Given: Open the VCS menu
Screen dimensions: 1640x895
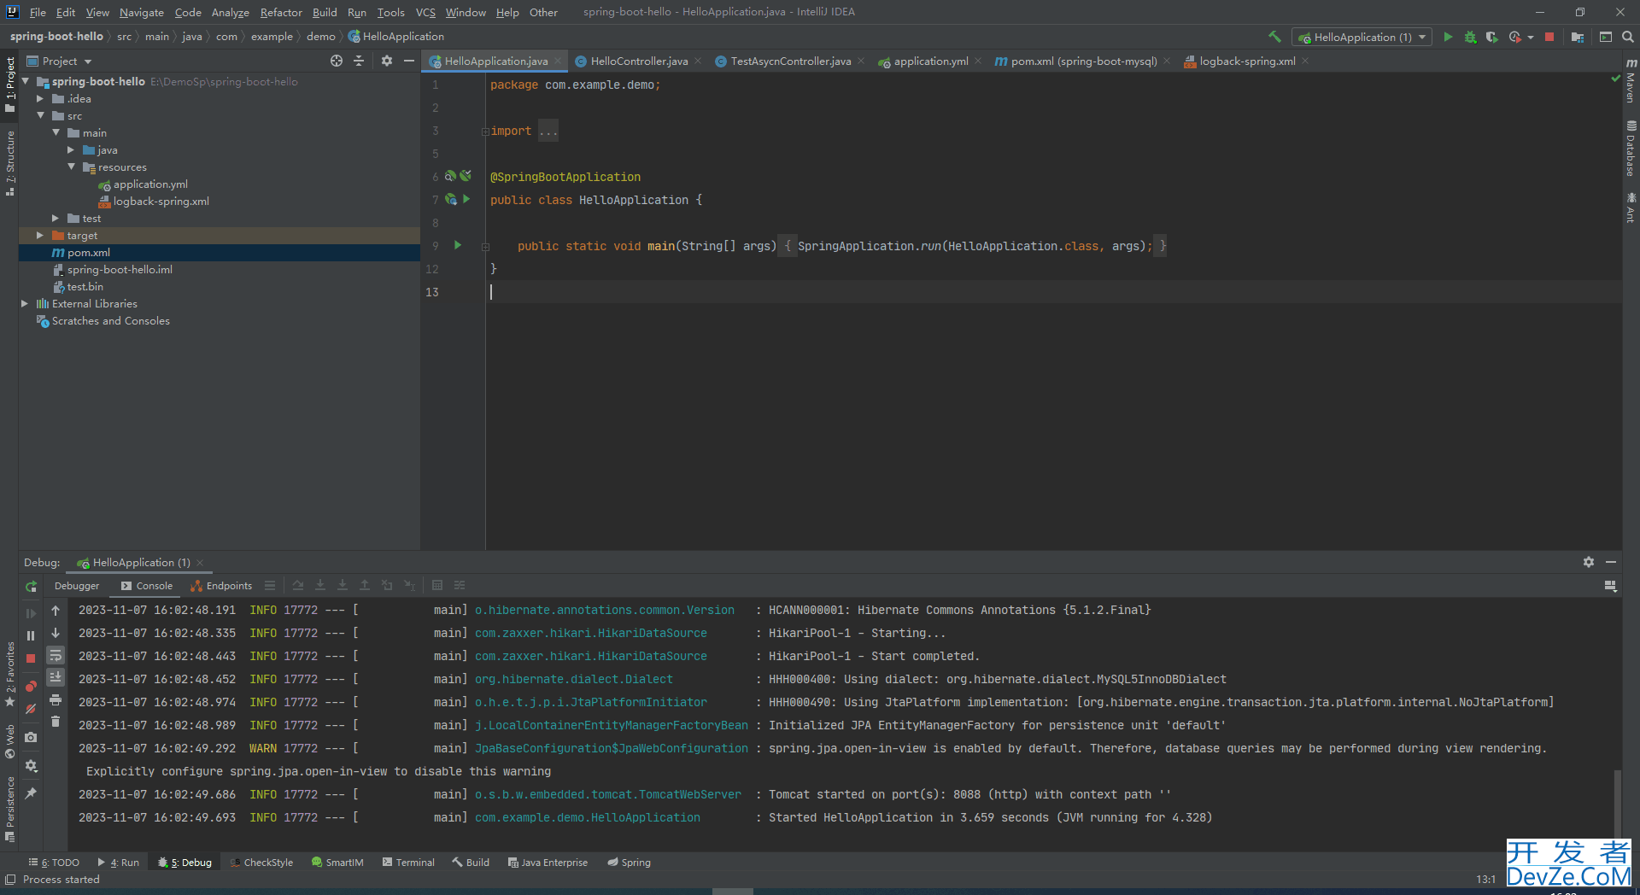Looking at the screenshot, I should click(x=425, y=12).
